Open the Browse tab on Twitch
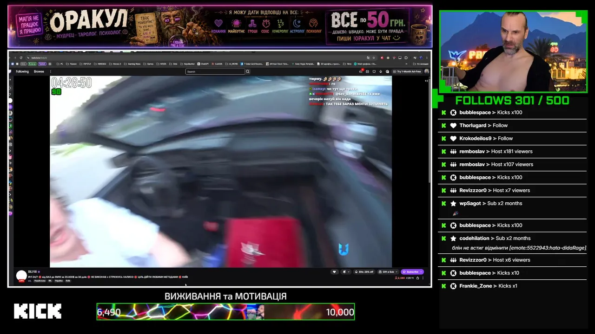This screenshot has width=595, height=334. [x=39, y=71]
